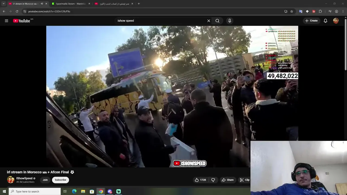Dislike the video

click(x=213, y=180)
